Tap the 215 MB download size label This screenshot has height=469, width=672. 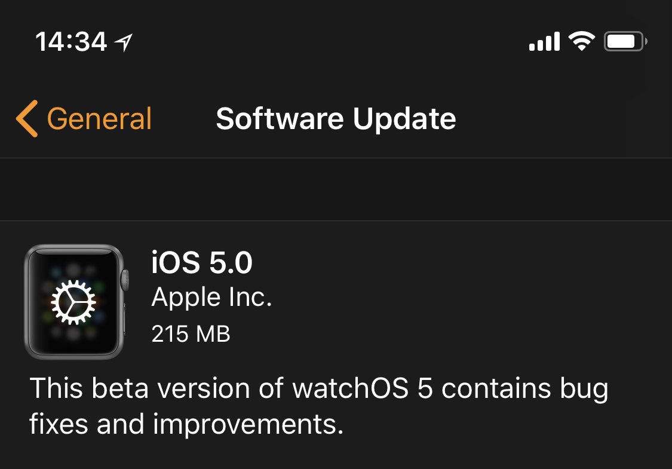pos(191,334)
